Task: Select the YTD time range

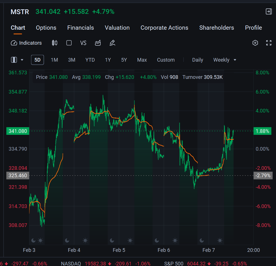Action: point(90,60)
